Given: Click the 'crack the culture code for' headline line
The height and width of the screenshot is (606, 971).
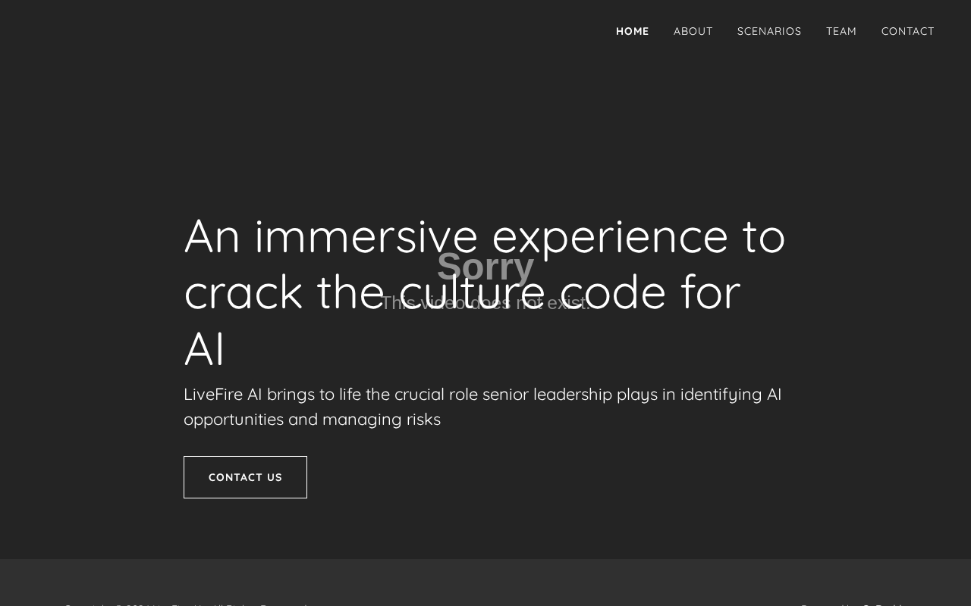Looking at the screenshot, I should coord(462,292).
